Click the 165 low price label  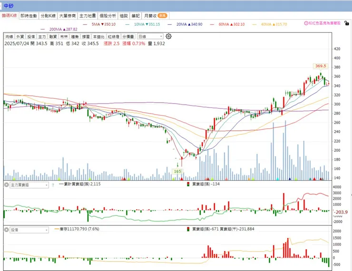177,171
